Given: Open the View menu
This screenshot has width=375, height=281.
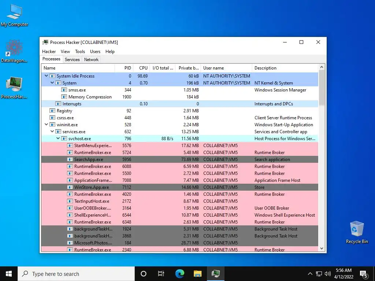Looking at the screenshot, I should [65, 52].
